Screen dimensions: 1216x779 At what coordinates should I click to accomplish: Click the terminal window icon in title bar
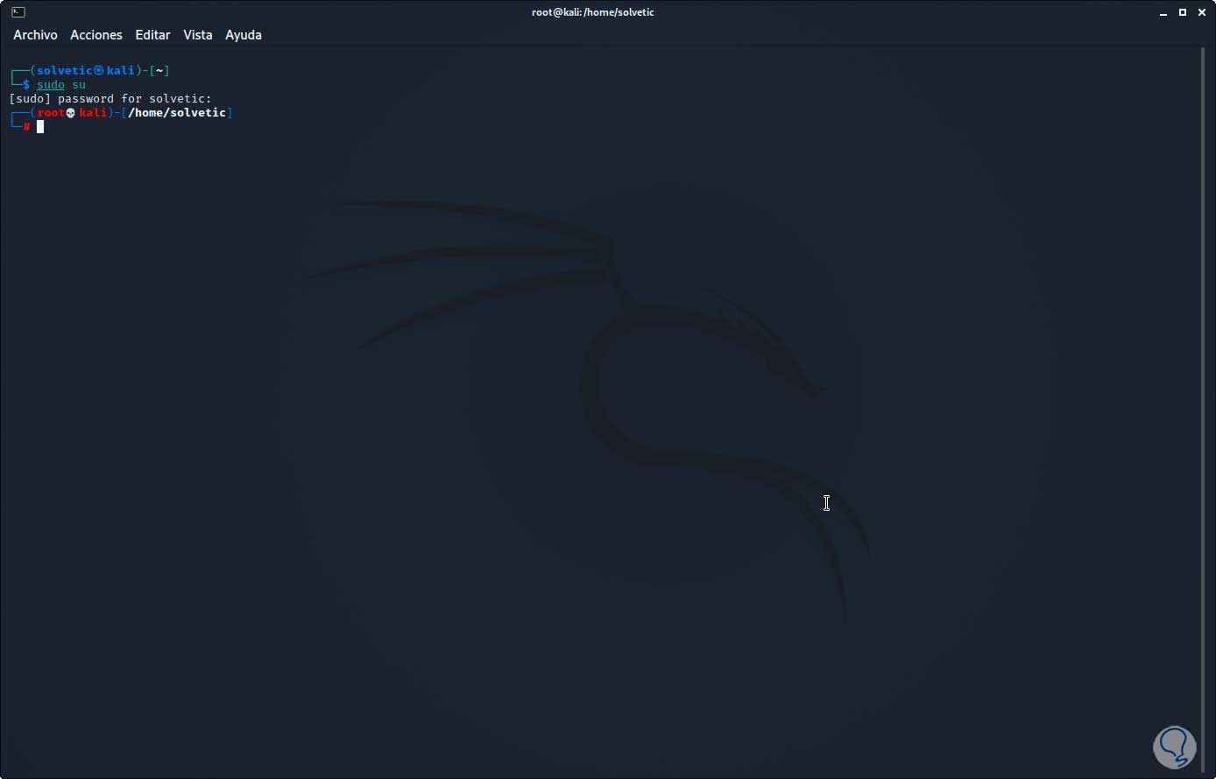tap(18, 12)
